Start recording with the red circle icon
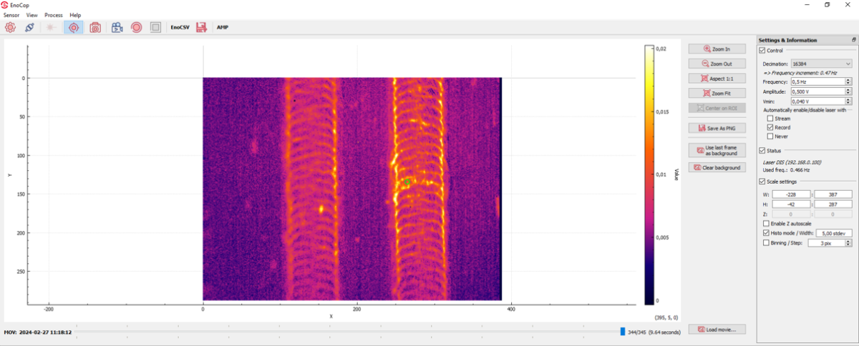This screenshot has width=859, height=346. point(136,27)
